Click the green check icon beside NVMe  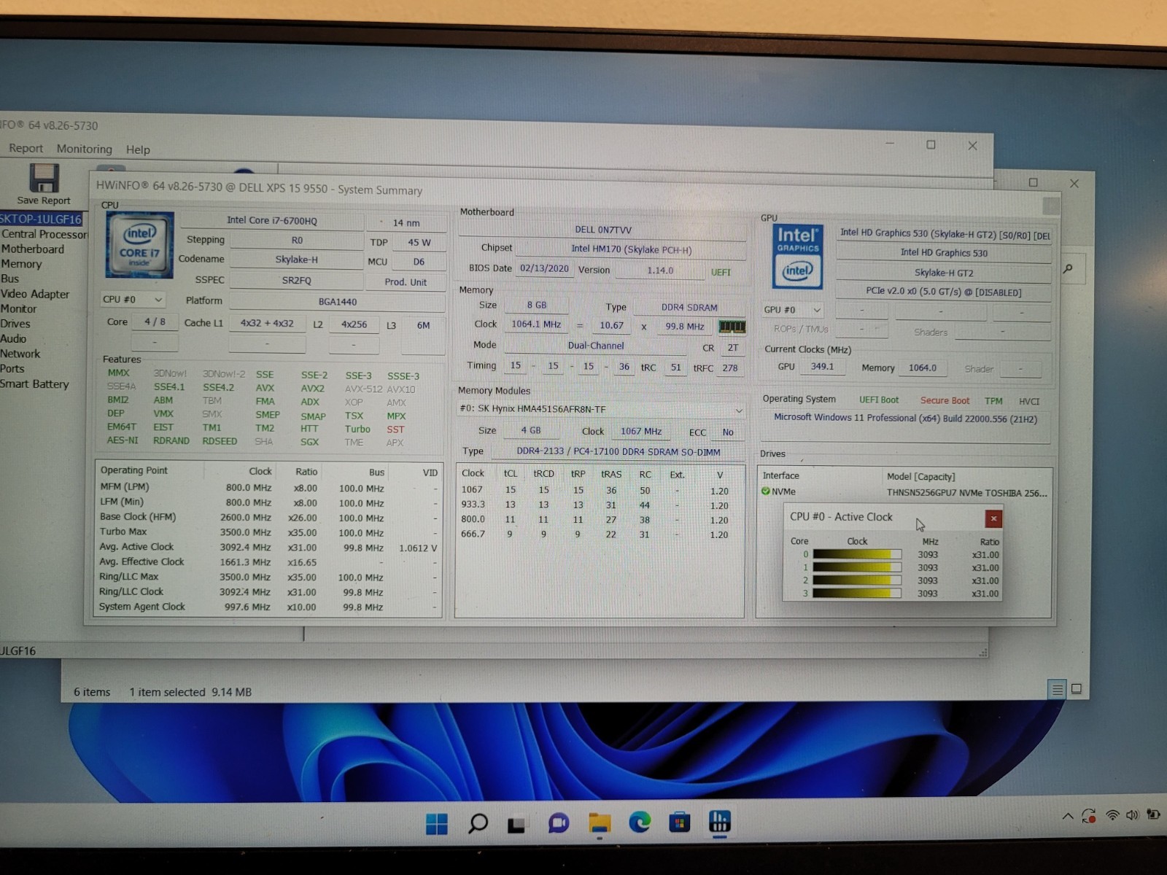765,491
